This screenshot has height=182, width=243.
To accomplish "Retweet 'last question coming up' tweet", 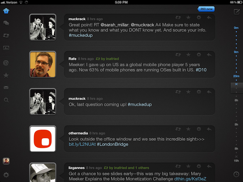I will tap(178, 92).
